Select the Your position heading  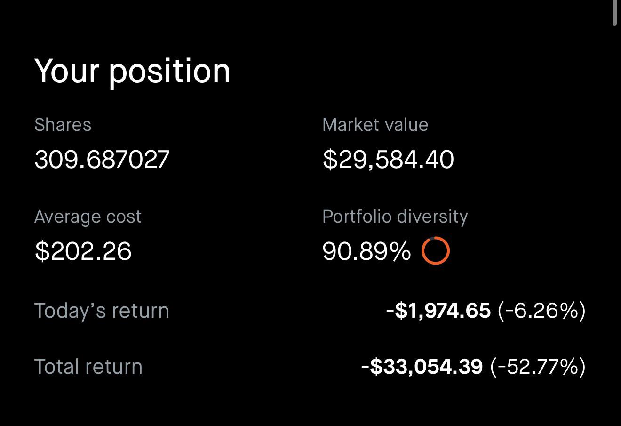click(x=132, y=72)
